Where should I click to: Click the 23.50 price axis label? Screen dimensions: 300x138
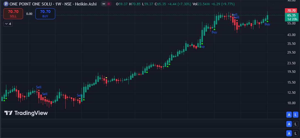click(x=291, y=63)
